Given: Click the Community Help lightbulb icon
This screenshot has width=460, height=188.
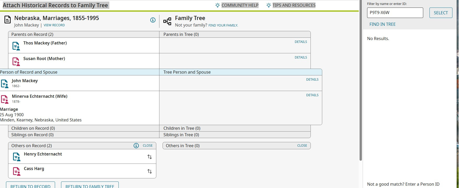Looking at the screenshot, I should 217,5.
